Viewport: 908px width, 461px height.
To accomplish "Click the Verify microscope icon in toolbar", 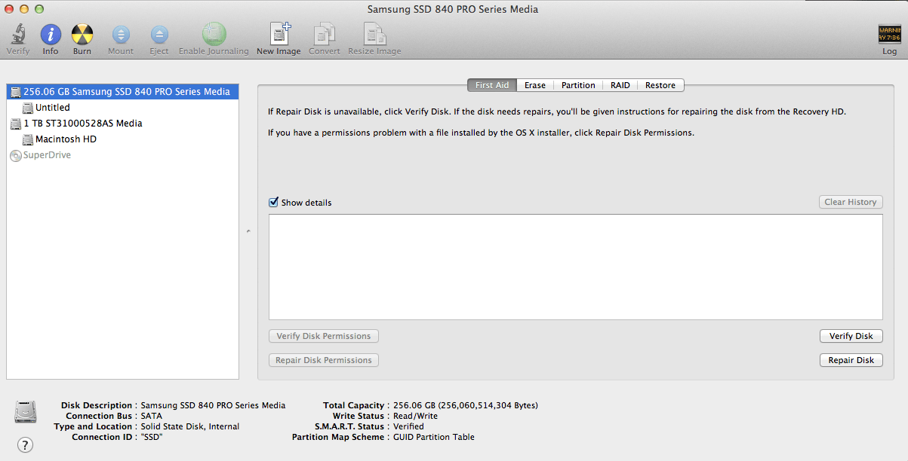I will pyautogui.click(x=18, y=35).
